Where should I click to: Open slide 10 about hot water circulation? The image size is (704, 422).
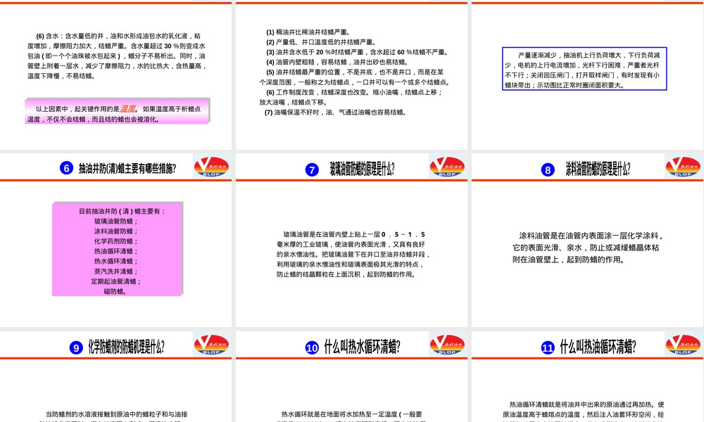point(351,377)
